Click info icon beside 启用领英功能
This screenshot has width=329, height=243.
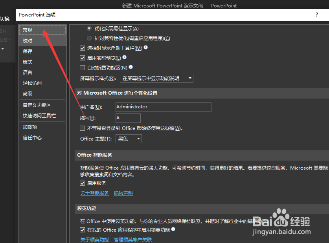coord(173,229)
